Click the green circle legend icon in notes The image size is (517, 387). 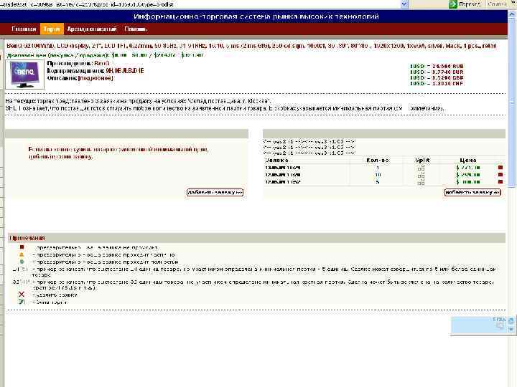[22, 262]
